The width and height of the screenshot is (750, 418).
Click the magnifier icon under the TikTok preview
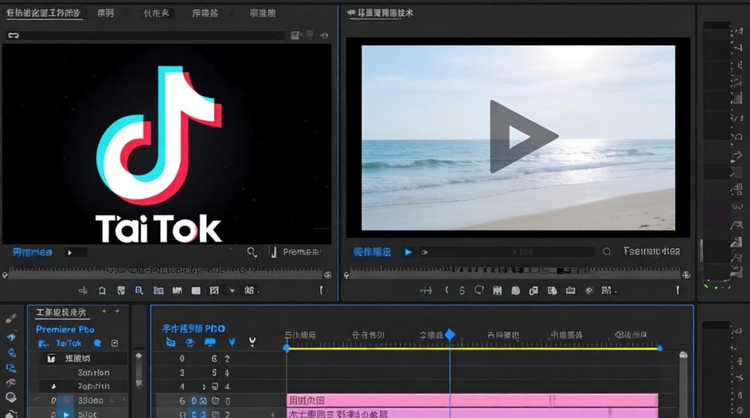[x=252, y=252]
